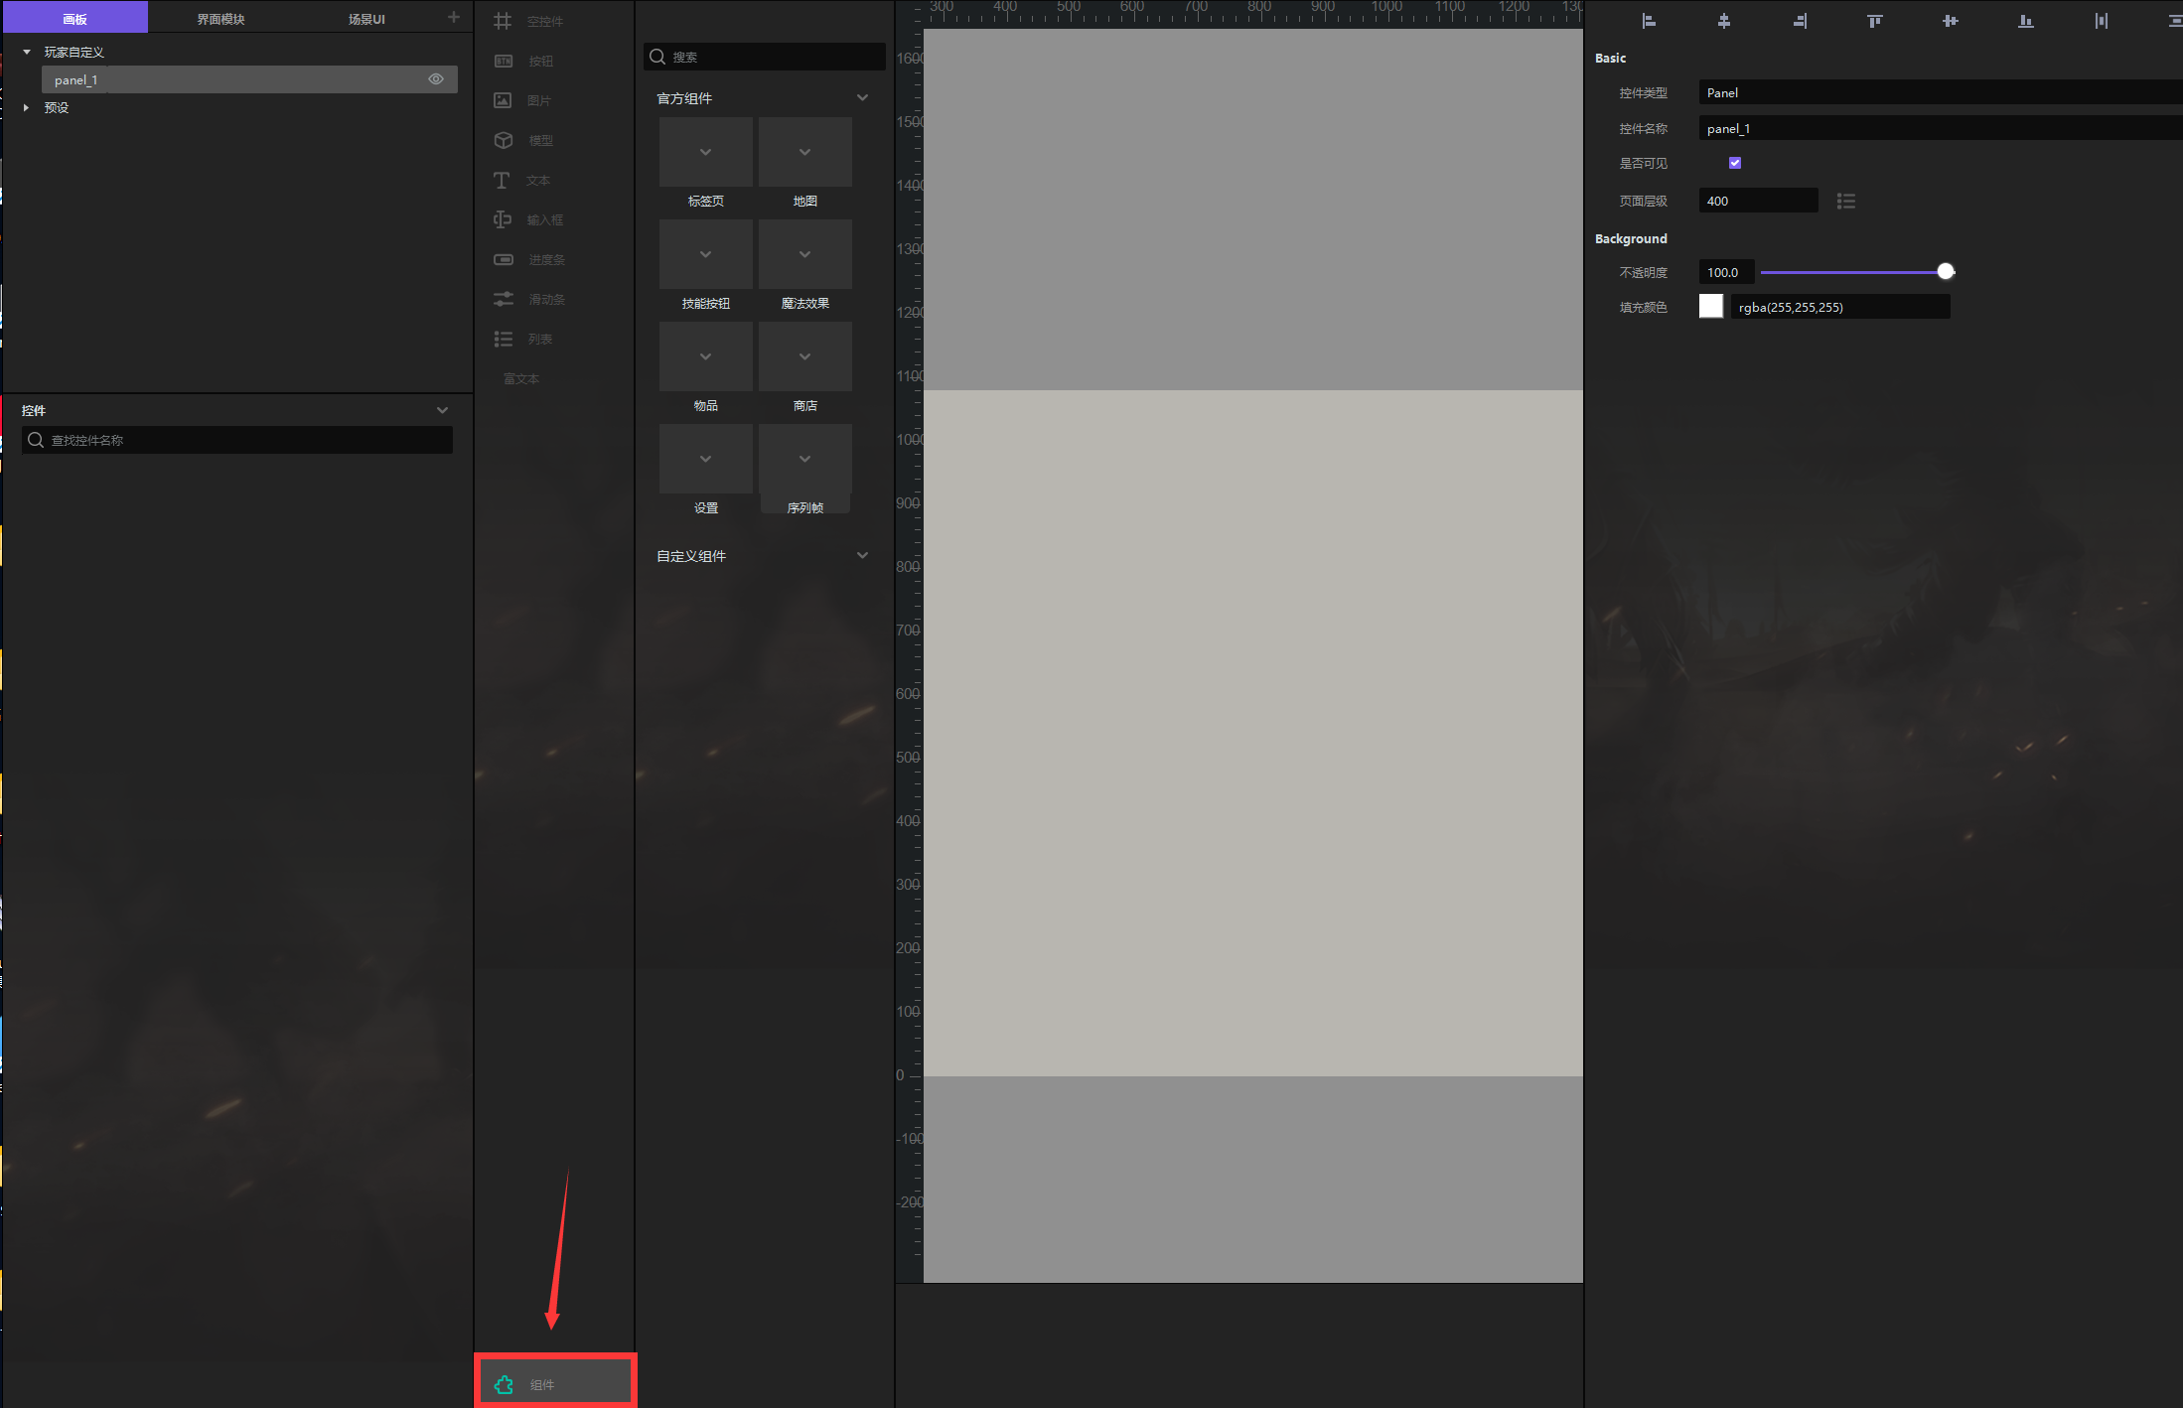
Task: Click the distribute horizontally icon
Action: [x=2102, y=21]
